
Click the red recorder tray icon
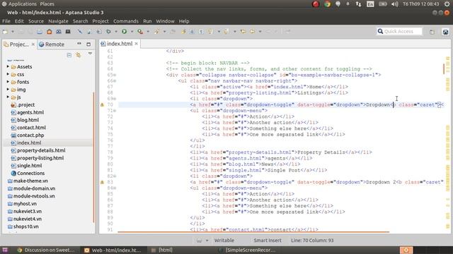(316, 4)
